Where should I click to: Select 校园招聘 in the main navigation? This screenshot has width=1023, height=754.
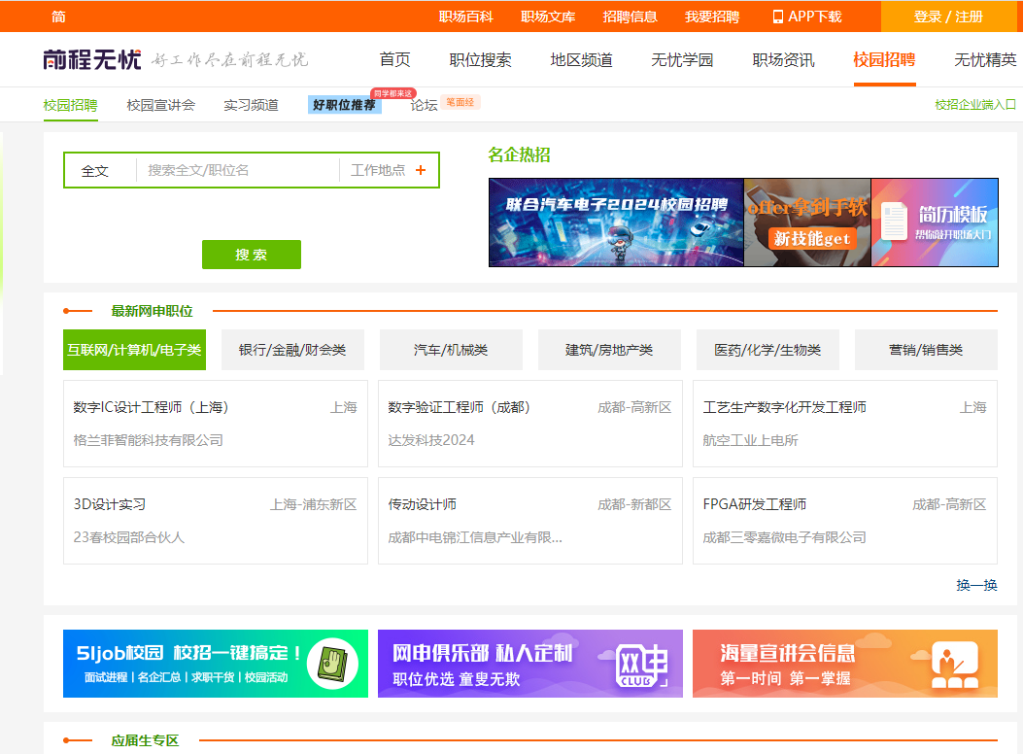(885, 60)
